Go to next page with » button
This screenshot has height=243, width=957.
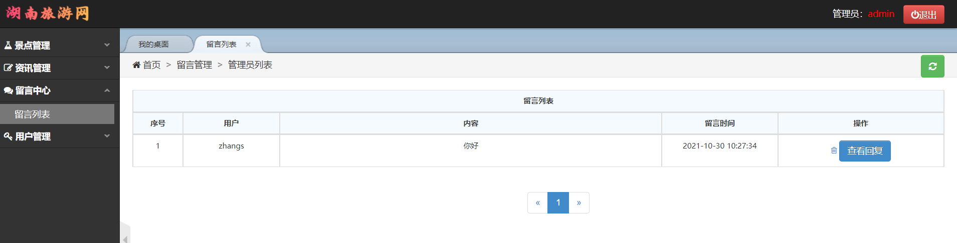coord(579,202)
